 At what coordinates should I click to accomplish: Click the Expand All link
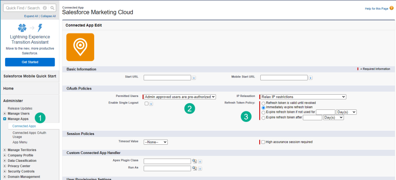coord(31,16)
